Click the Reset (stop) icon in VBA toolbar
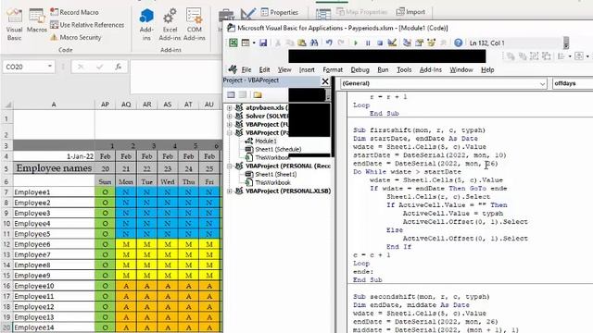This screenshot has height=333, width=593. (380, 43)
